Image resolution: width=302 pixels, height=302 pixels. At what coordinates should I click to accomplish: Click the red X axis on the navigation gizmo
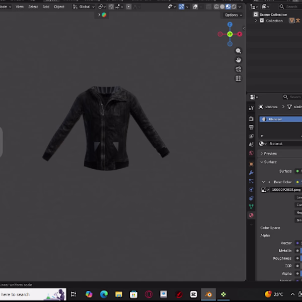(x=240, y=34)
